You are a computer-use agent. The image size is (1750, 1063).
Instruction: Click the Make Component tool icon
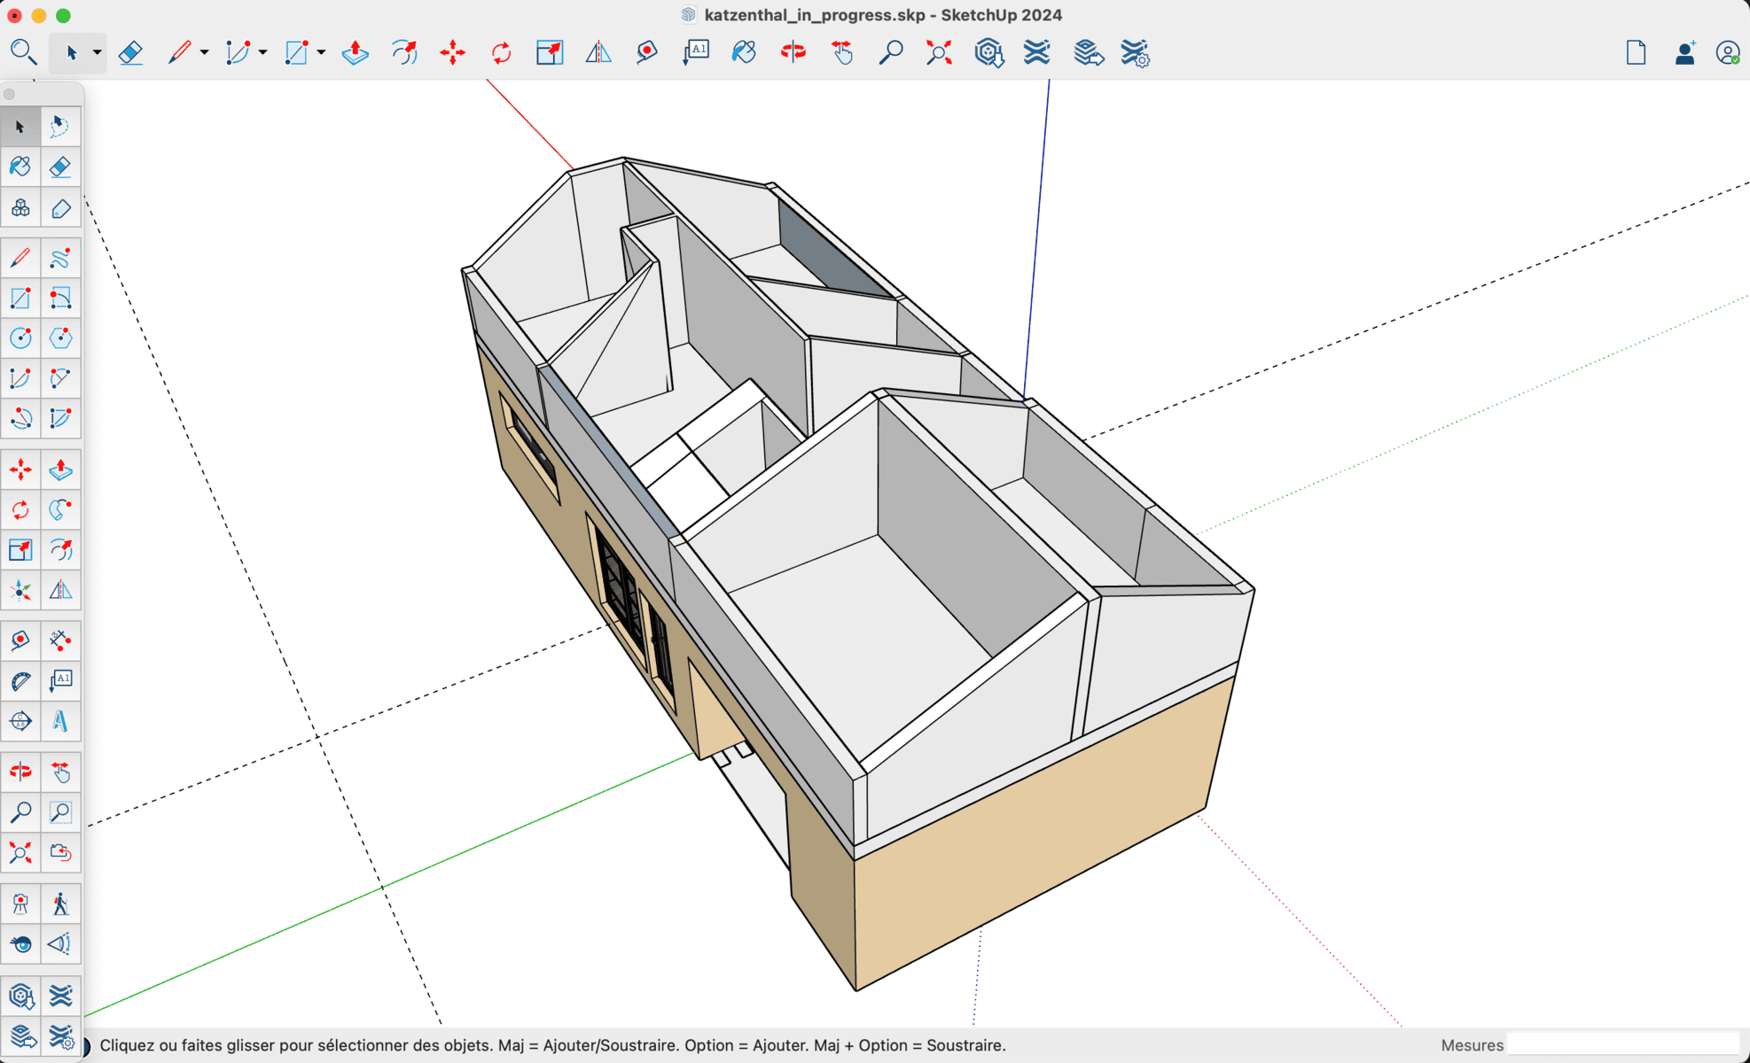20,208
